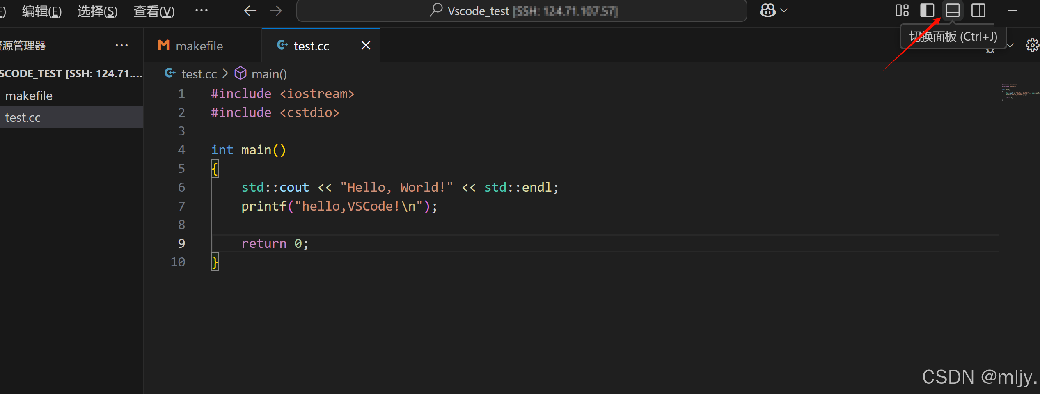Viewport: 1040px width, 394px height.
Task: Go forward with the right arrow
Action: point(276,11)
